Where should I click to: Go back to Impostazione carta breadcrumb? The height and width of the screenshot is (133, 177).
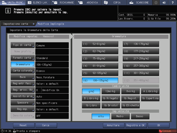tap(18, 24)
